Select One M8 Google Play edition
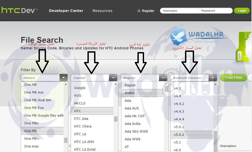This screenshot has width=252, height=152. coord(42,116)
